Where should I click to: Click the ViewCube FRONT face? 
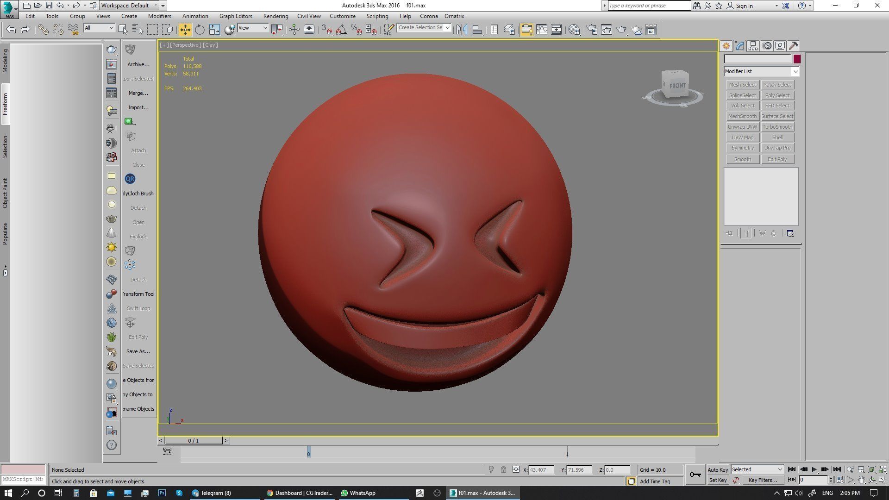click(677, 86)
